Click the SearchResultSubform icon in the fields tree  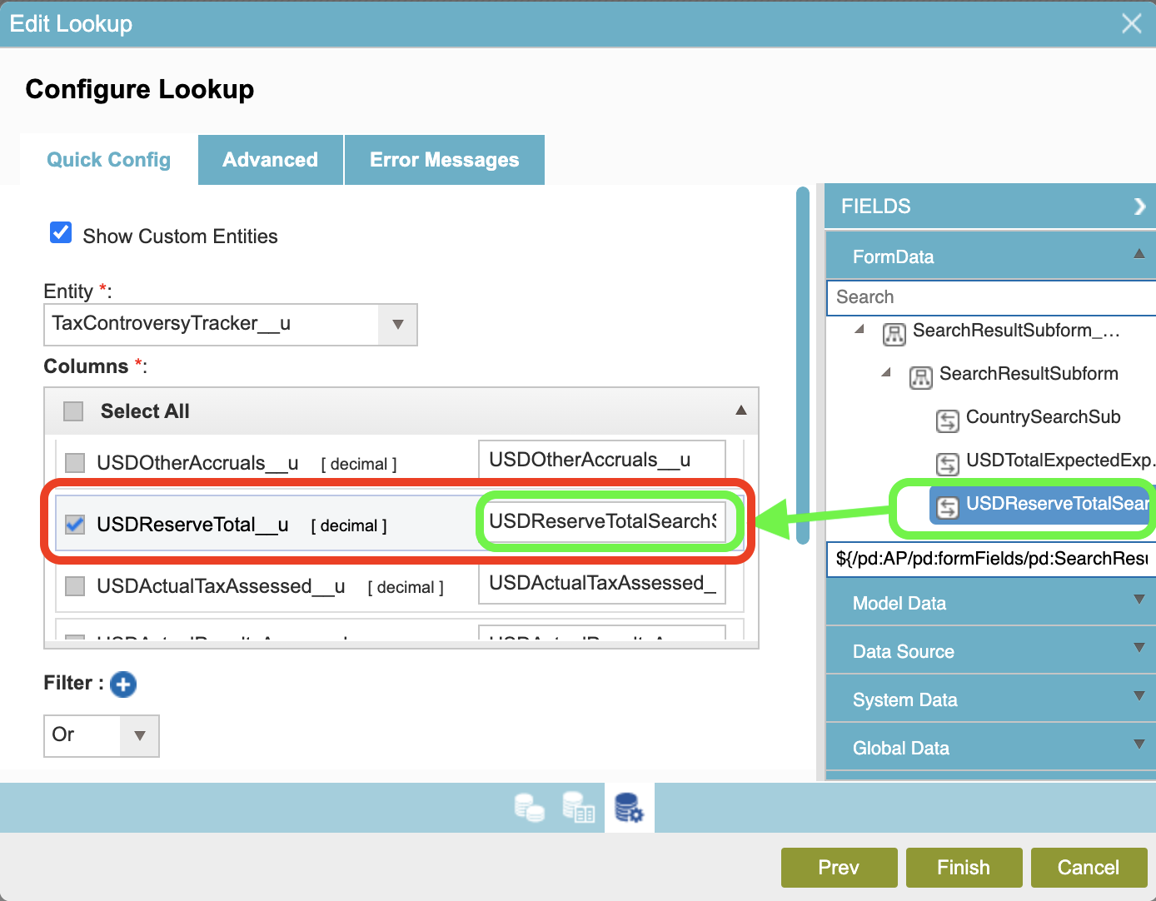pyautogui.click(x=921, y=377)
